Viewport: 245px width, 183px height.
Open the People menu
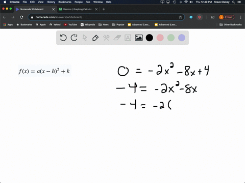pyautogui.click(x=79, y=2)
